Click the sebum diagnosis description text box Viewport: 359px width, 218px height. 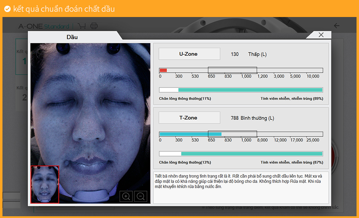tap(241, 187)
